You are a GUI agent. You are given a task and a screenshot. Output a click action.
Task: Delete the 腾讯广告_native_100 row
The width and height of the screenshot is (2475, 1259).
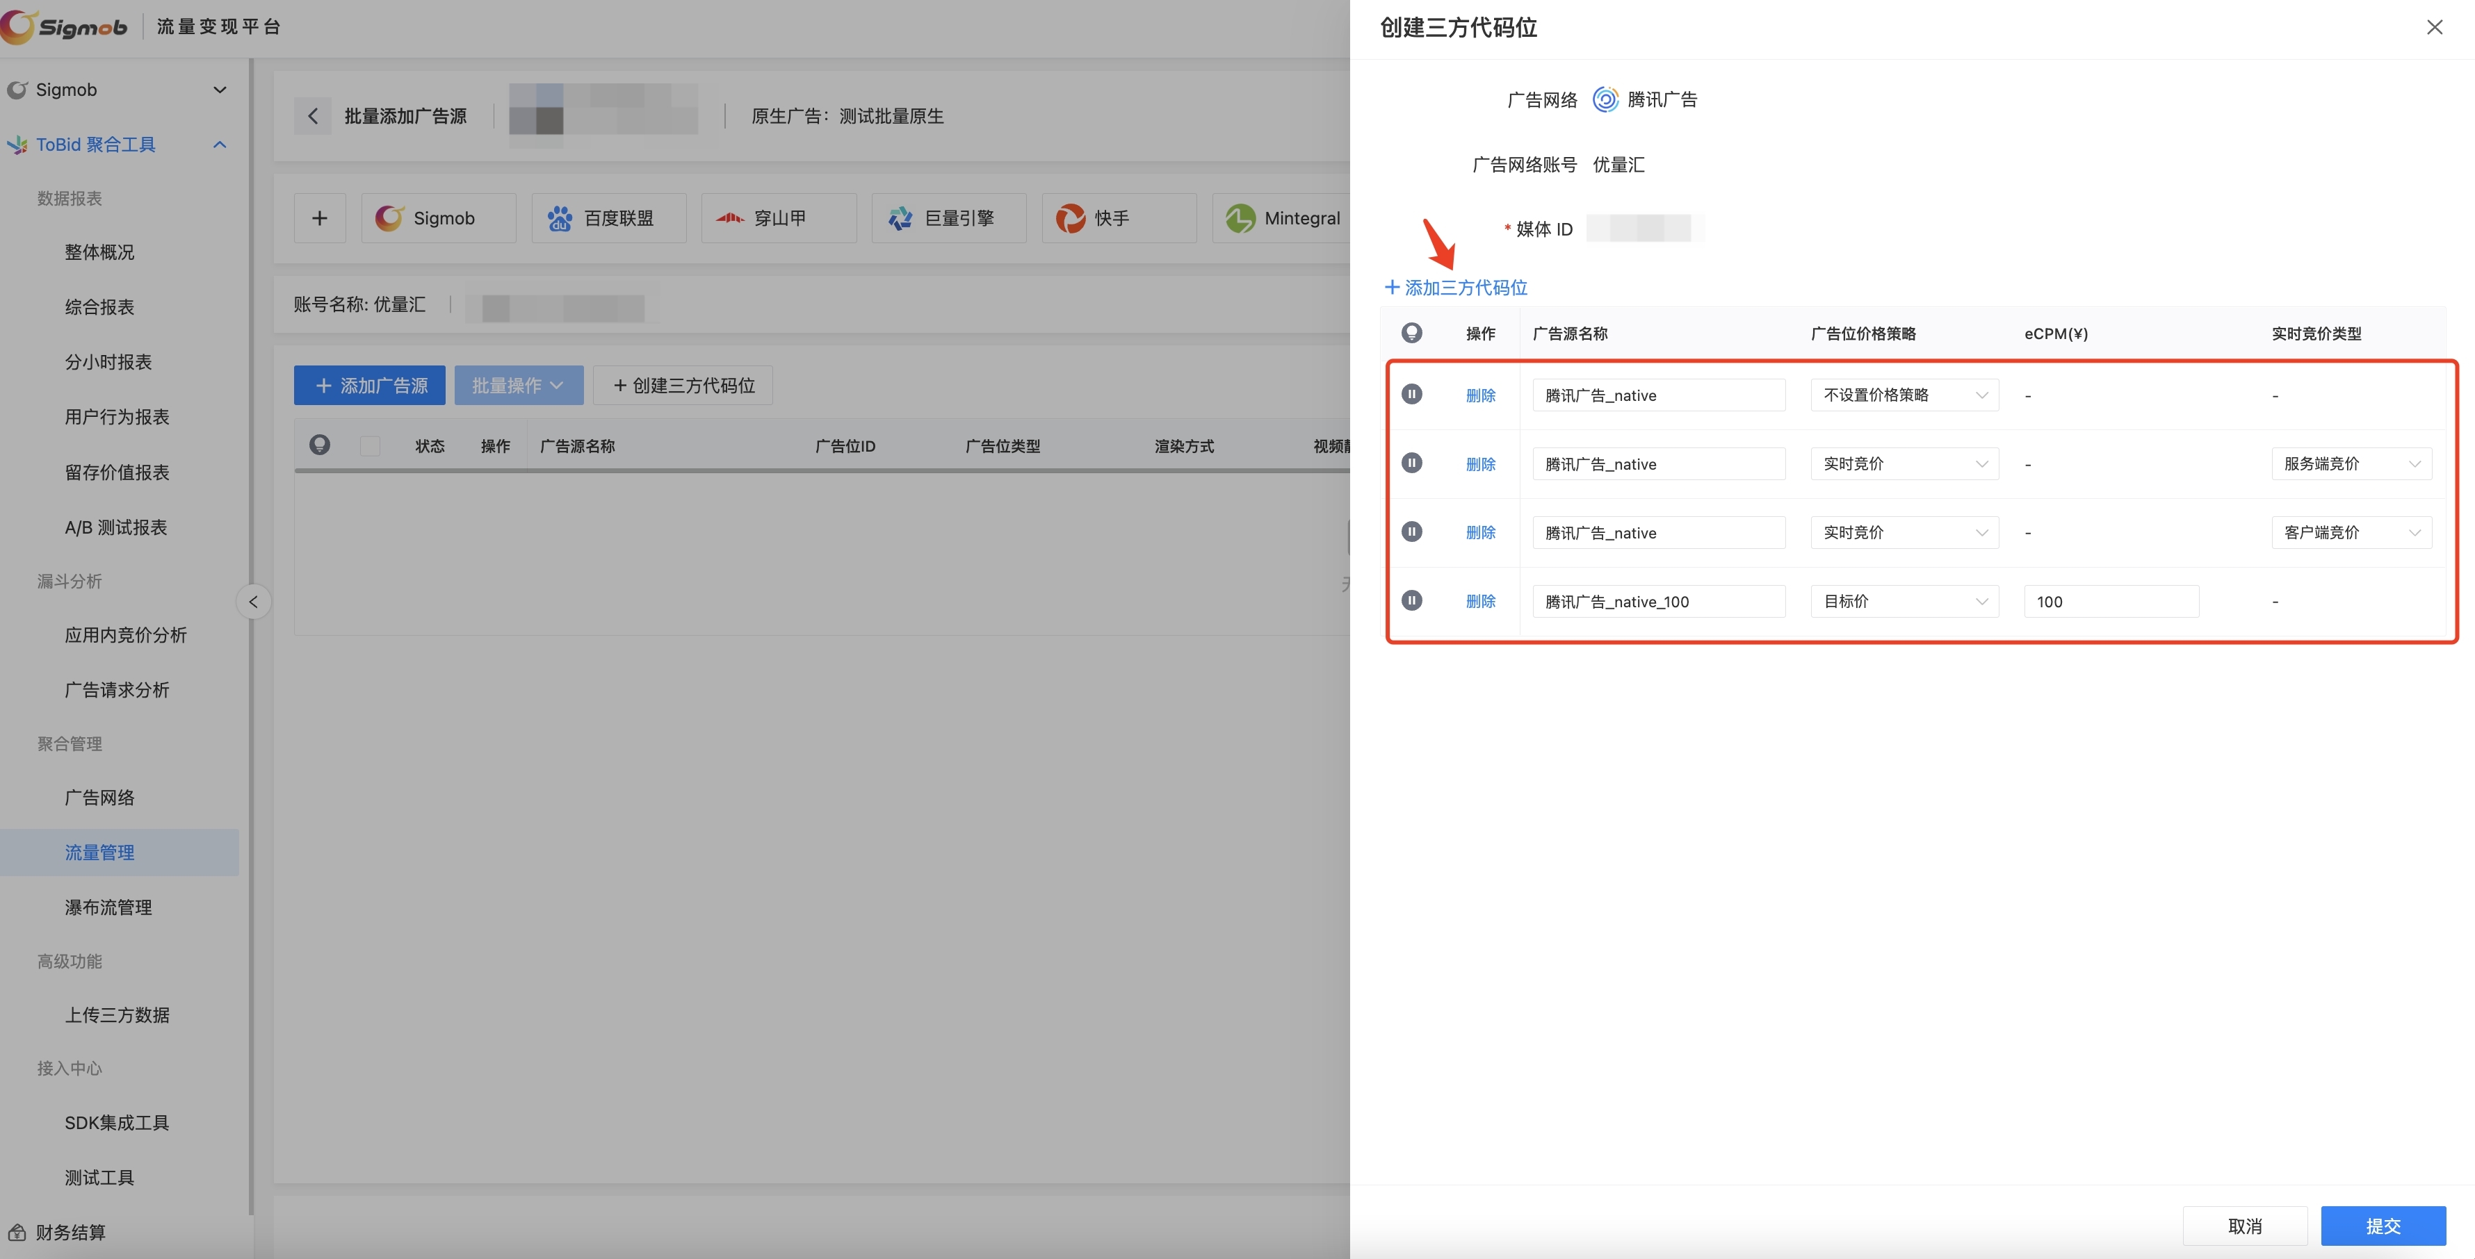tap(1481, 601)
